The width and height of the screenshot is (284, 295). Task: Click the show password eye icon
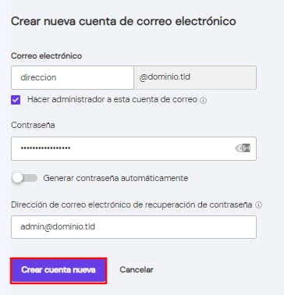click(243, 148)
